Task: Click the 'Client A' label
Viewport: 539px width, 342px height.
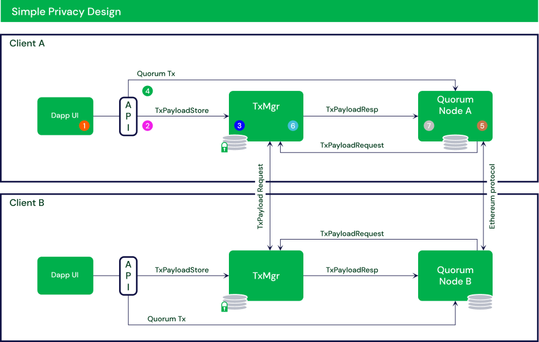Action: pyautogui.click(x=27, y=43)
